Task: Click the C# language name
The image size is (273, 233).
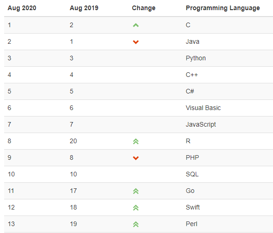Action: coord(190,91)
